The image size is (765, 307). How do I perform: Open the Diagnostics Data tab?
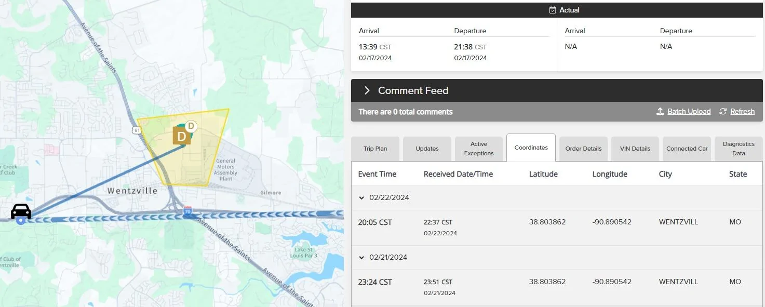(739, 149)
